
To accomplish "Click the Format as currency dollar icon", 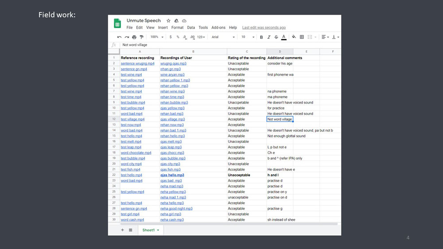I will click(x=171, y=37).
